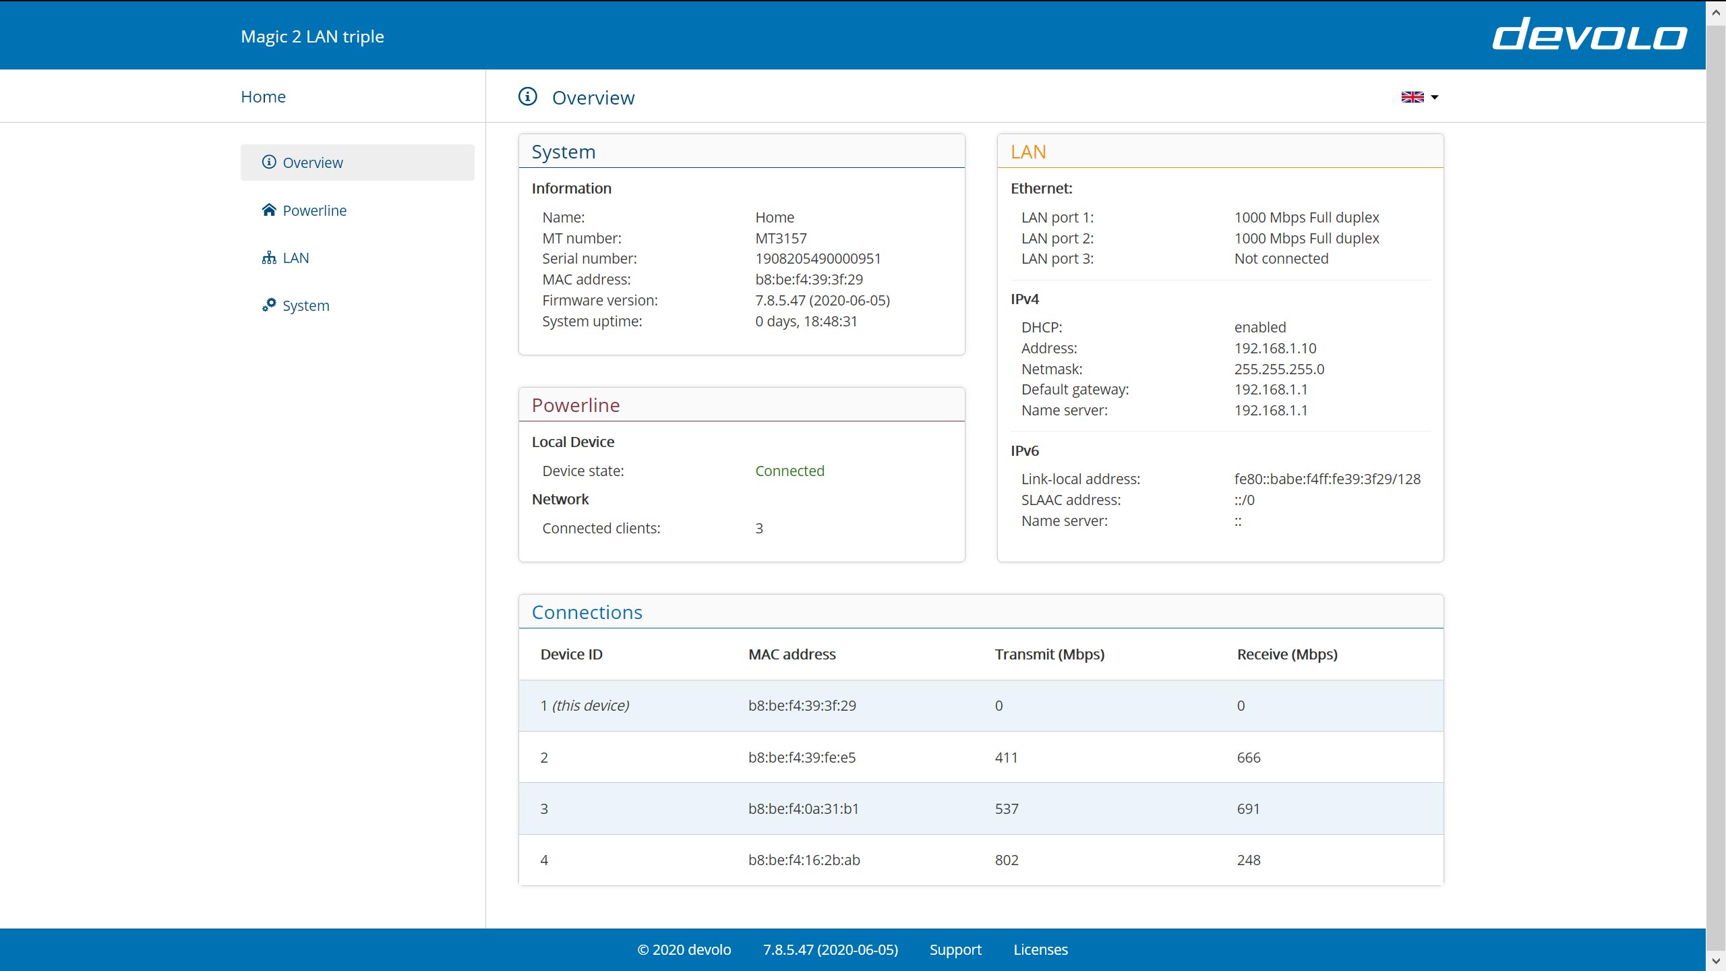The height and width of the screenshot is (971, 1726).
Task: Click IPv4 address 192.168.1.10
Action: 1275,348
